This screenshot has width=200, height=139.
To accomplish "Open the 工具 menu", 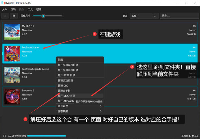I will [x=30, y=9].
